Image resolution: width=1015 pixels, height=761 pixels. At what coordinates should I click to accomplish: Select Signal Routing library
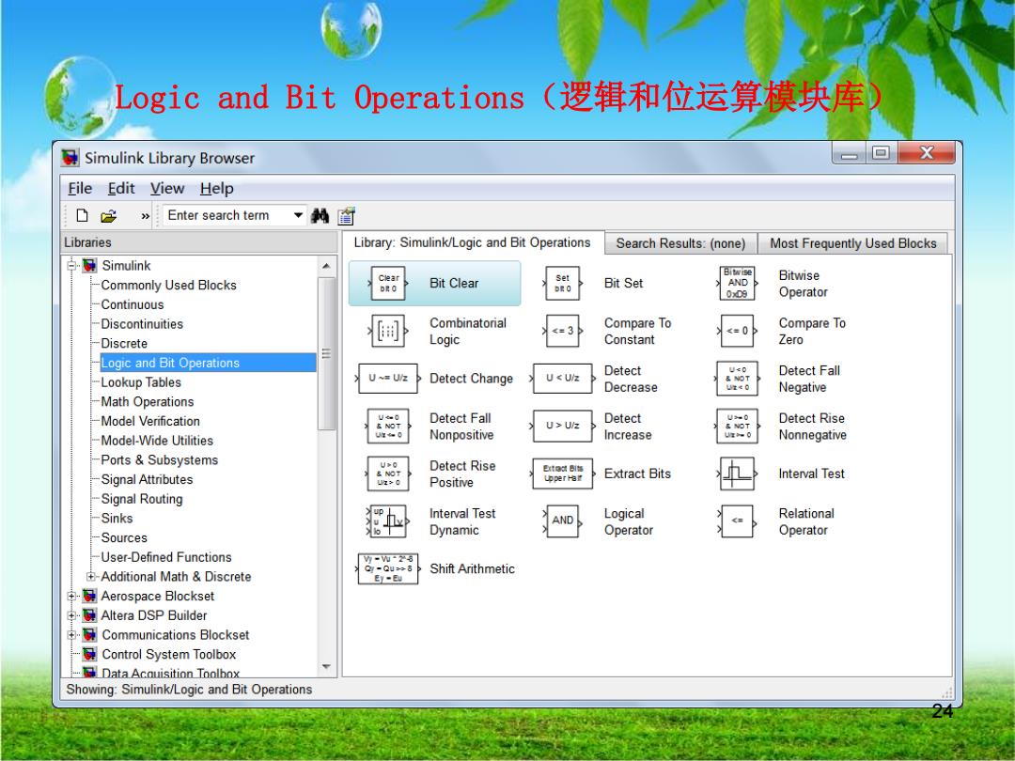pyautogui.click(x=142, y=499)
